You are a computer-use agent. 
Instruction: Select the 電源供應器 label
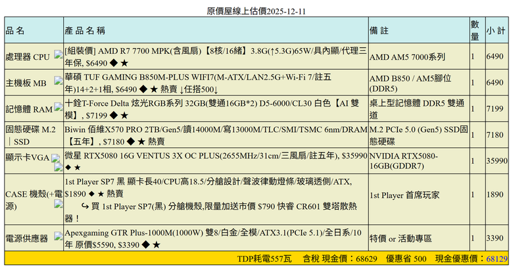[27, 238]
